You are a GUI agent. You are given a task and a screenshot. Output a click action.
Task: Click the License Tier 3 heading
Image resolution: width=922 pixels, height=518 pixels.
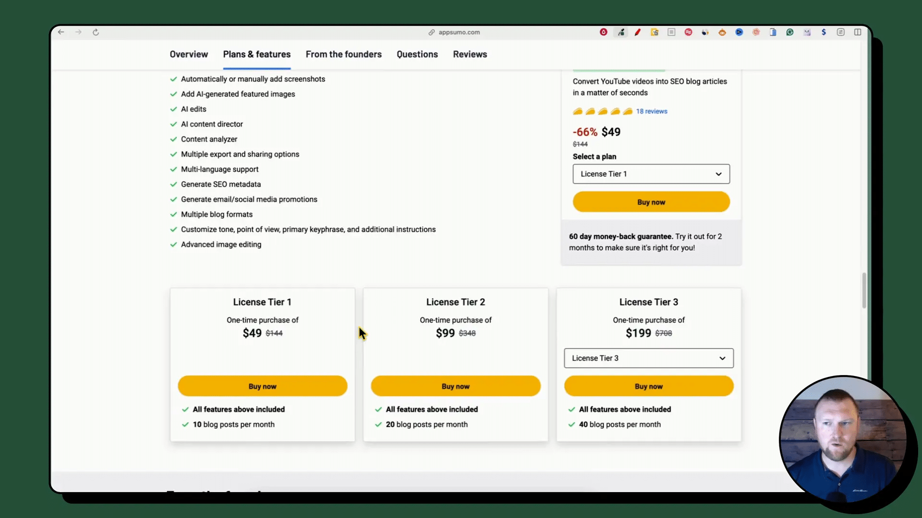coord(649,302)
